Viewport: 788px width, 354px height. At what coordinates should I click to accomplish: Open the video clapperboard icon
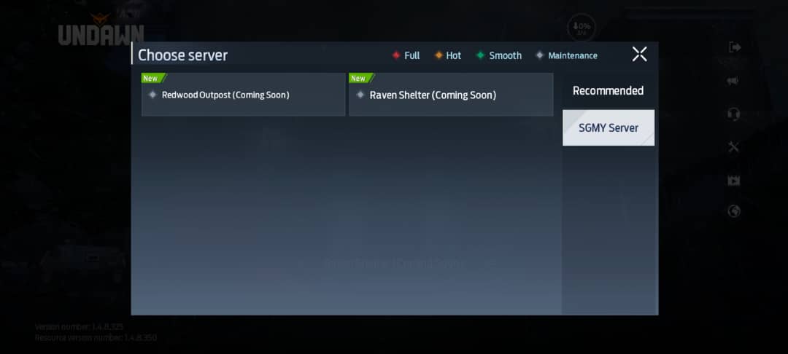tap(734, 180)
